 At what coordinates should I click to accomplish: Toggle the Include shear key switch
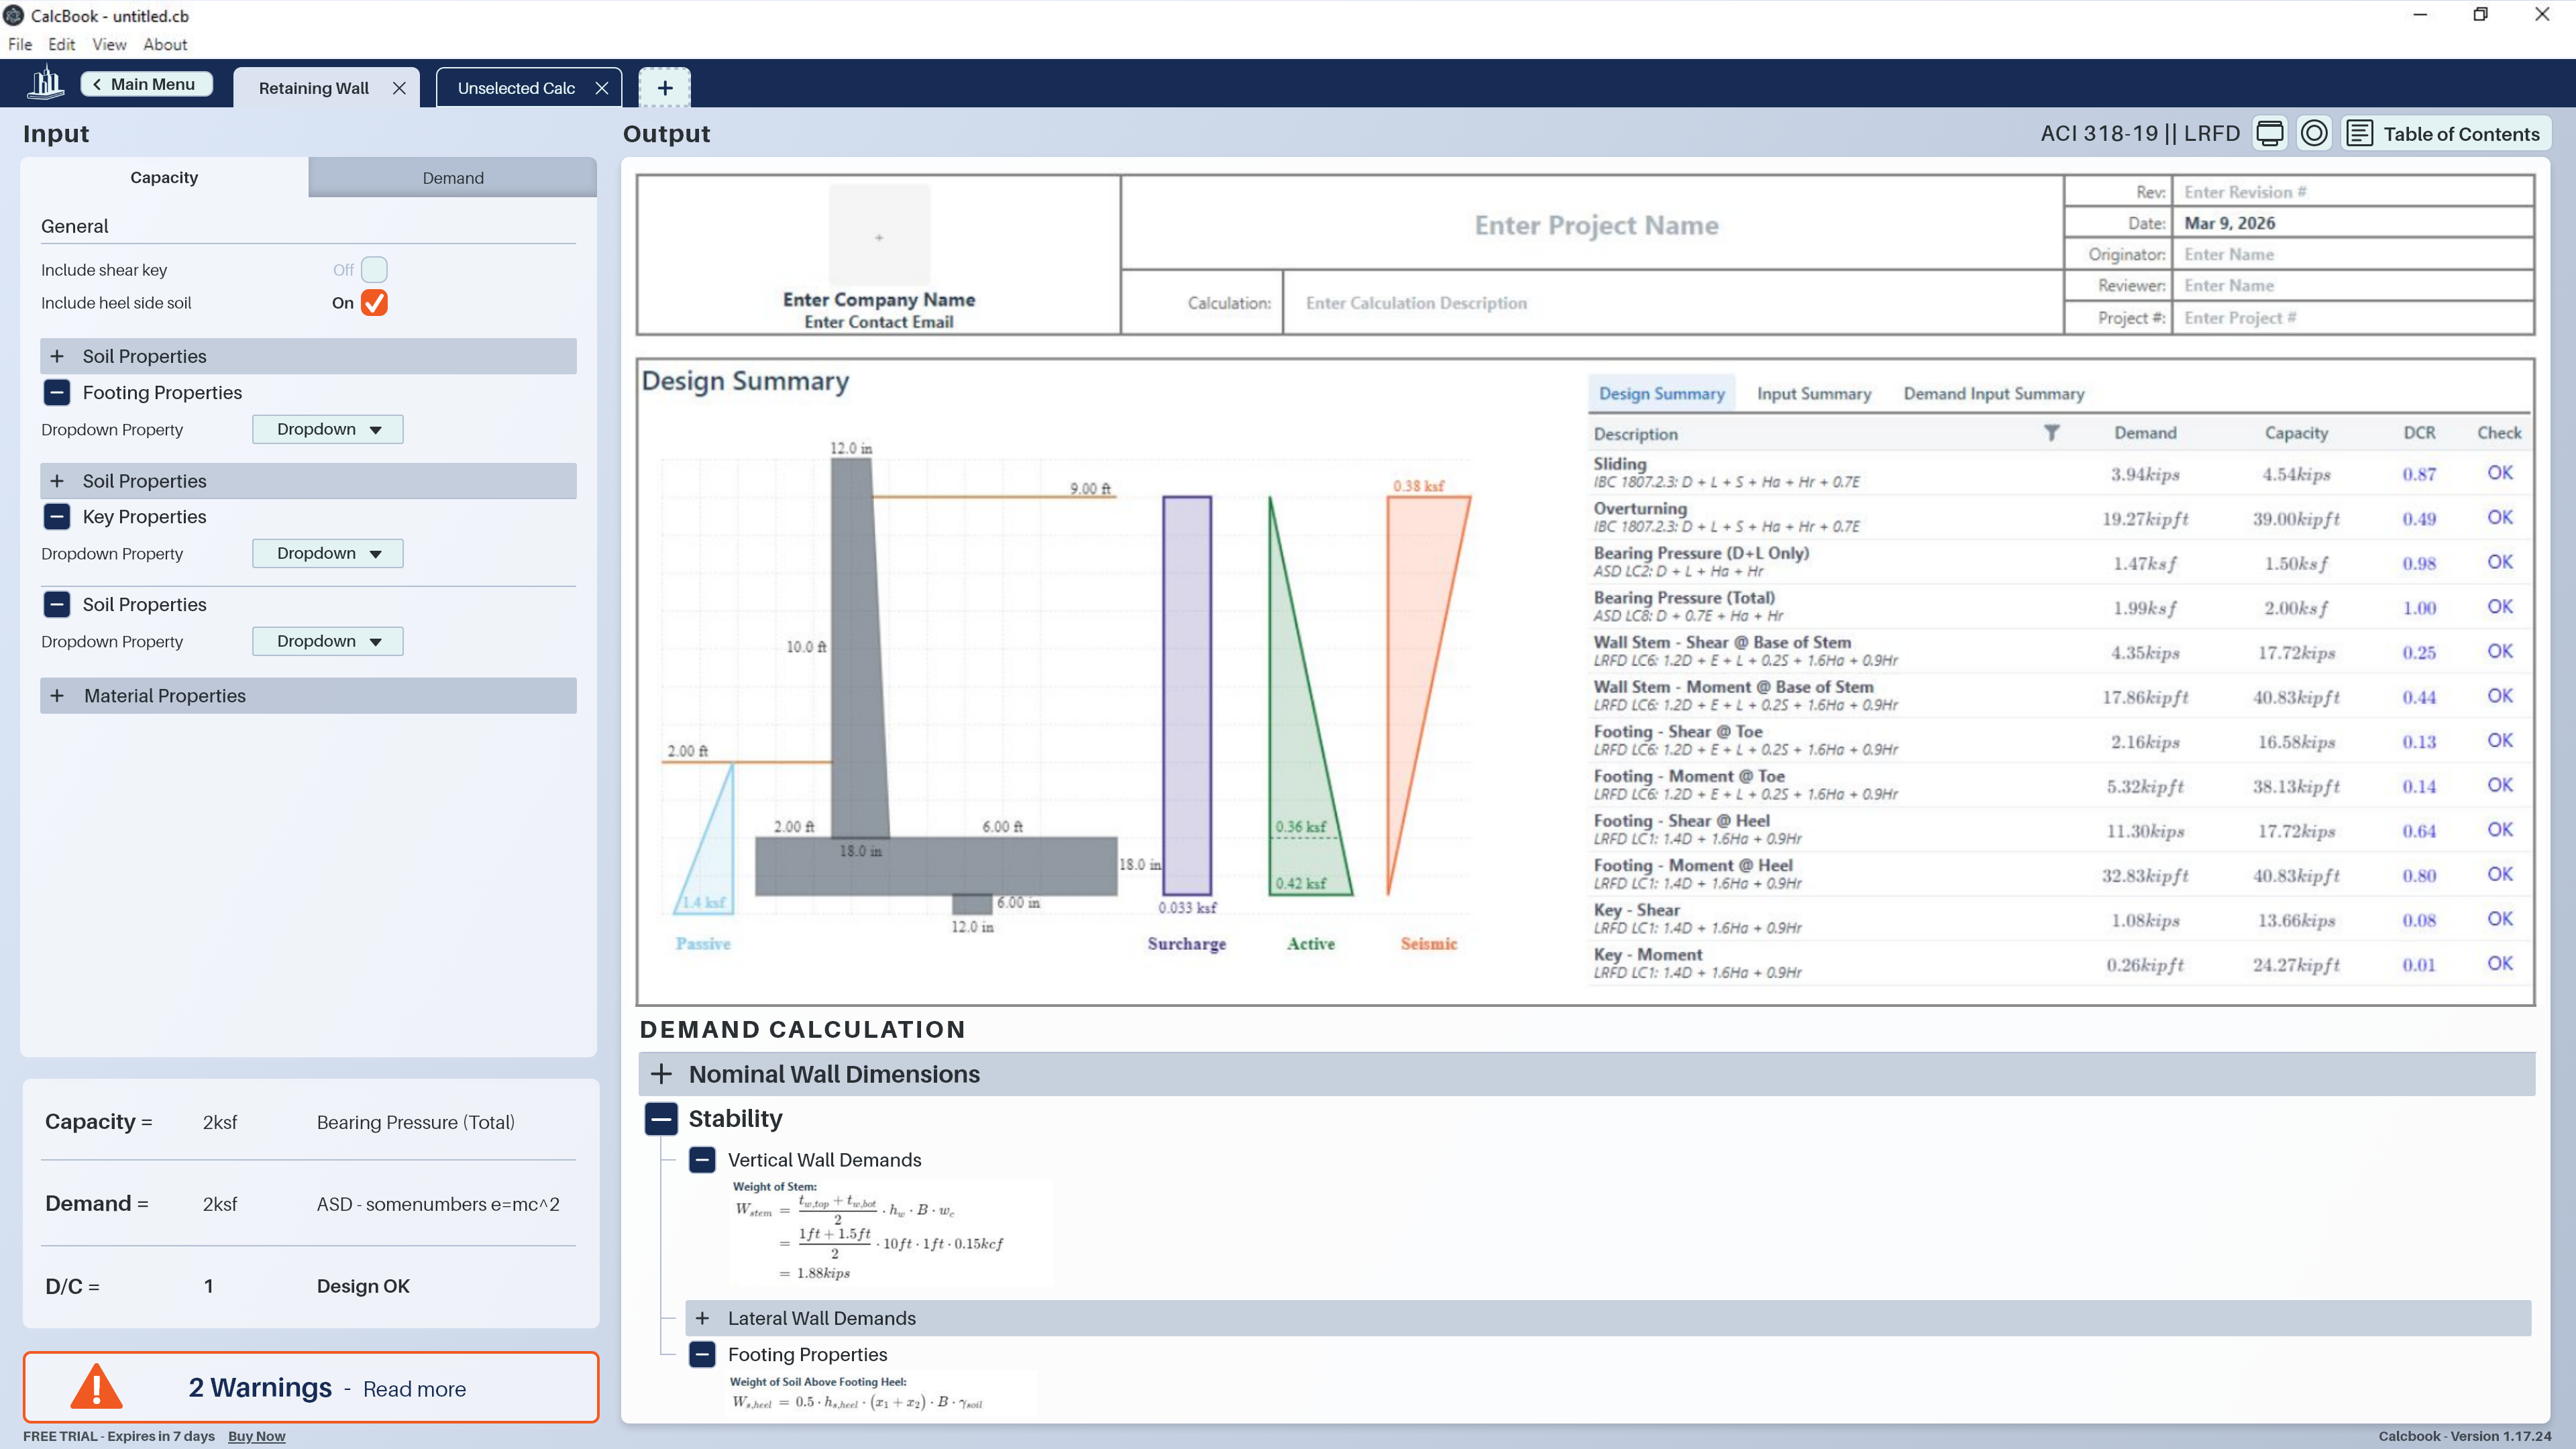373,270
